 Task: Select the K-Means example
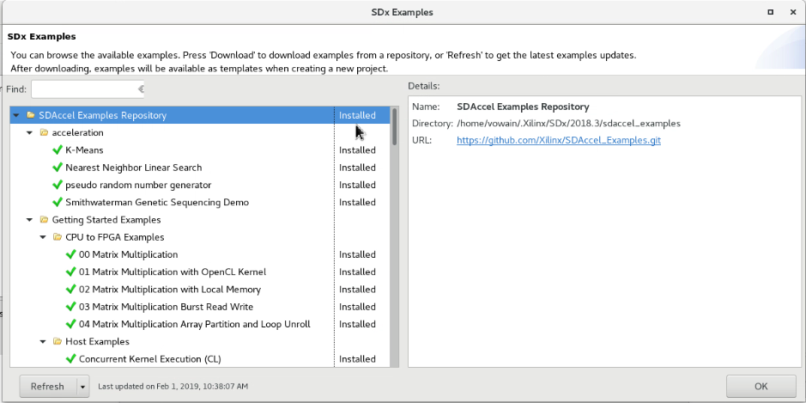(x=84, y=150)
